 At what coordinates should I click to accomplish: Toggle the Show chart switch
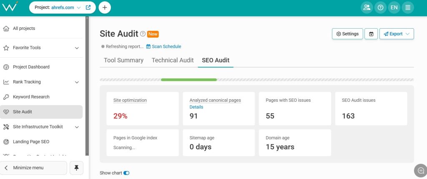point(126,173)
